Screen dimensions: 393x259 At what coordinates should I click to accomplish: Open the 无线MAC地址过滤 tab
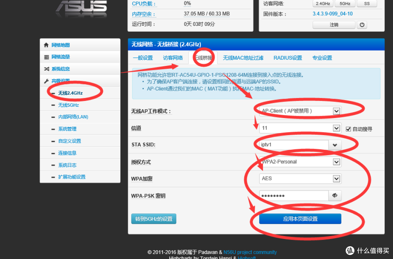243,58
